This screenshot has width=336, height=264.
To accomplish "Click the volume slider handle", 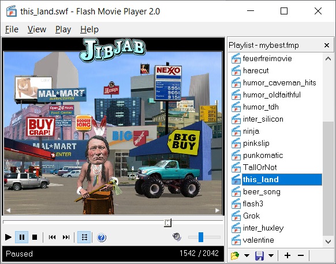I will pyautogui.click(x=201, y=237).
